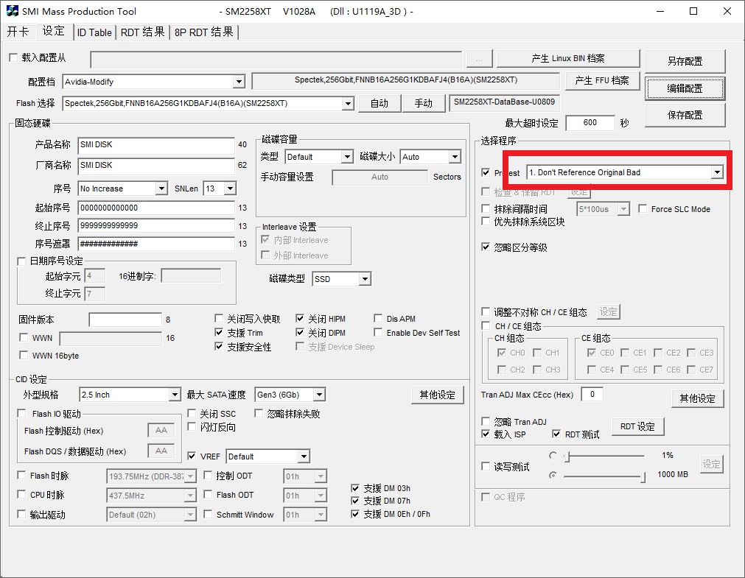Screen dimensions: 745x578
Task: Click the 1000 MB read/write test slider
Action: (604, 476)
